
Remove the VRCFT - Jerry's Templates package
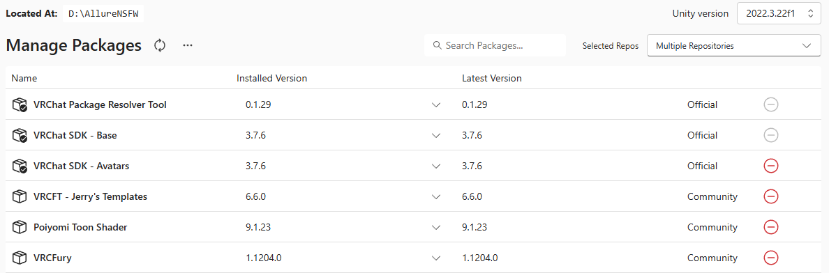pyautogui.click(x=771, y=196)
